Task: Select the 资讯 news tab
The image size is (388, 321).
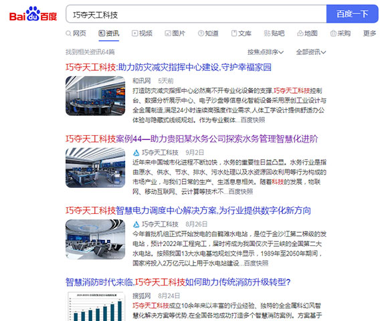Action: [x=109, y=33]
